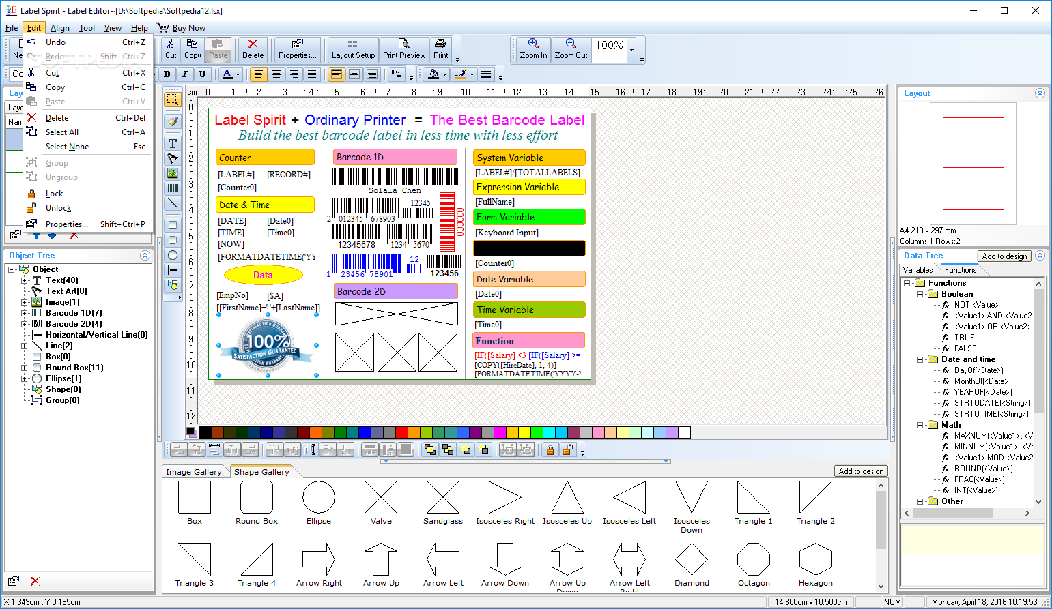The height and width of the screenshot is (609, 1052).
Task: Open Print Preview from the toolbar
Action: (x=404, y=49)
